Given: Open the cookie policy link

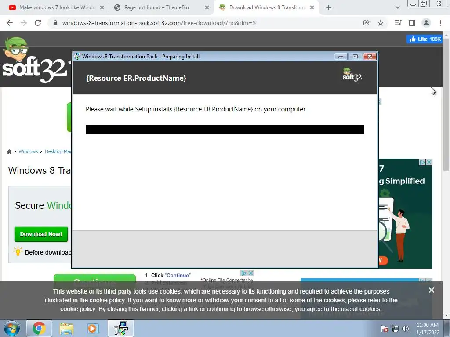Looking at the screenshot, I should (x=77, y=309).
